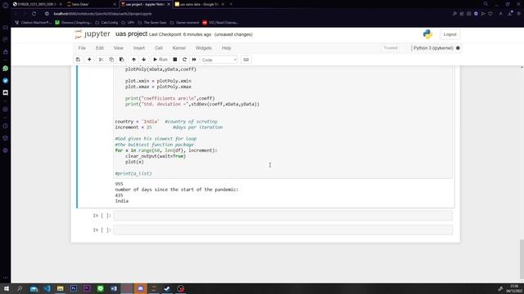The height and width of the screenshot is (294, 524).
Task: Open the Windows Start menu
Action: coord(6,288)
